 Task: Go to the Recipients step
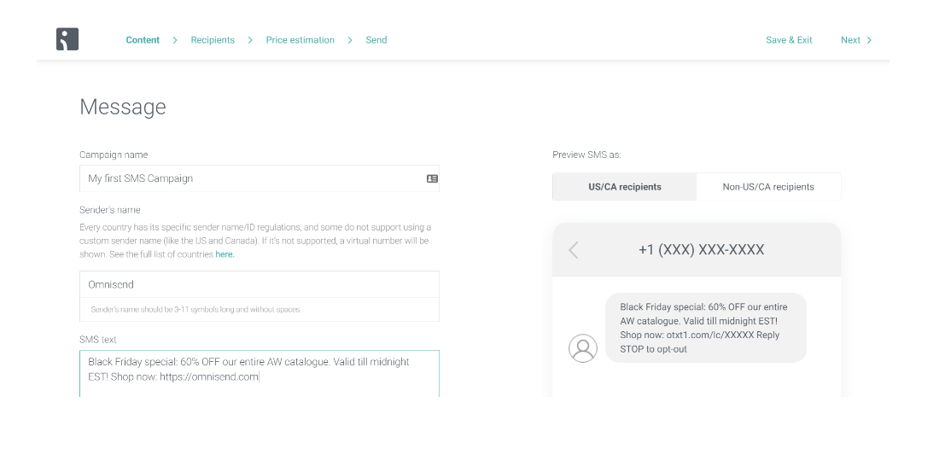coord(213,40)
